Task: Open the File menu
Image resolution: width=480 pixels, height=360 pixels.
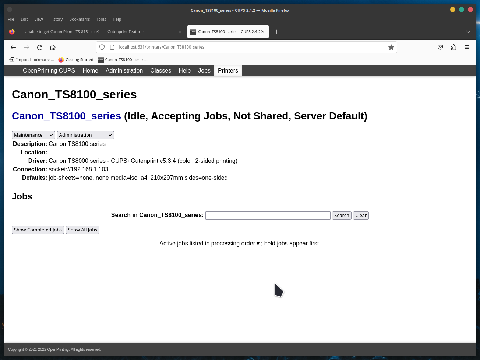Action: [x=11, y=19]
